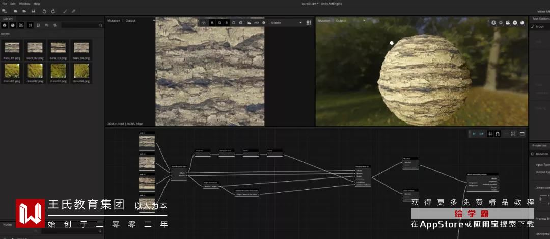This screenshot has height=239, width=550.
Task: Toggle the R channel in 2D view
Action: [x=212, y=23]
